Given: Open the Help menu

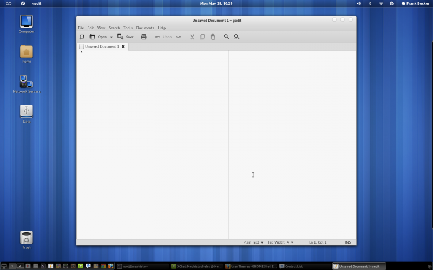Looking at the screenshot, I should 161,28.
